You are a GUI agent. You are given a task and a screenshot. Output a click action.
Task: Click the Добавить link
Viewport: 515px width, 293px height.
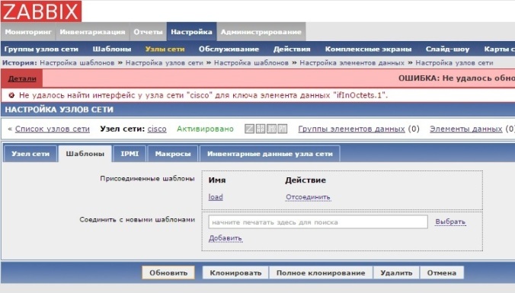pos(226,238)
